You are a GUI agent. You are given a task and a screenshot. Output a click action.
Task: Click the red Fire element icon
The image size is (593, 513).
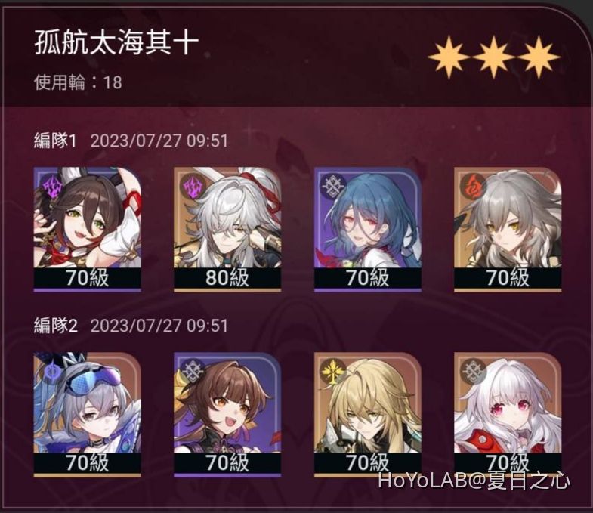pos(471,185)
